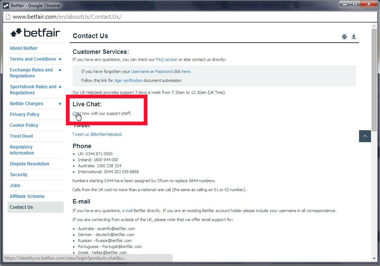Click International: 0044 203 059 8888 text
This screenshot has height=266, width=380.
pyautogui.click(x=108, y=172)
